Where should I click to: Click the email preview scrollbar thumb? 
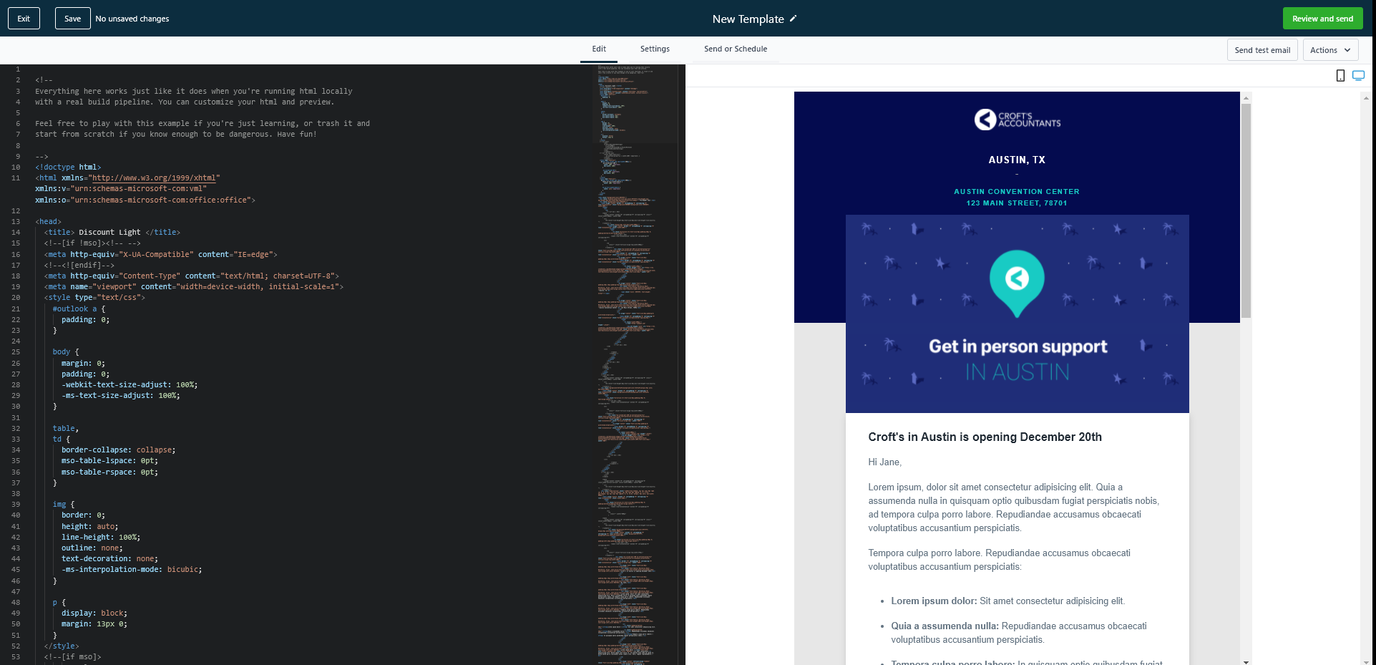tap(1246, 210)
